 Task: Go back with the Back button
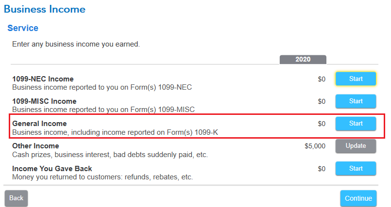pyautogui.click(x=16, y=198)
